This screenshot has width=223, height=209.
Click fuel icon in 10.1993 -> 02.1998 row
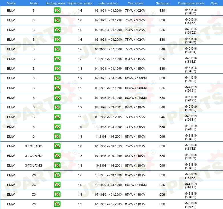pos(57,59)
